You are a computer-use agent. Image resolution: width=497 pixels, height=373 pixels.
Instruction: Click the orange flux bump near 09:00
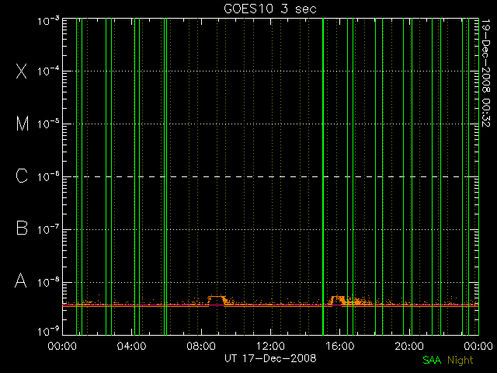217,300
